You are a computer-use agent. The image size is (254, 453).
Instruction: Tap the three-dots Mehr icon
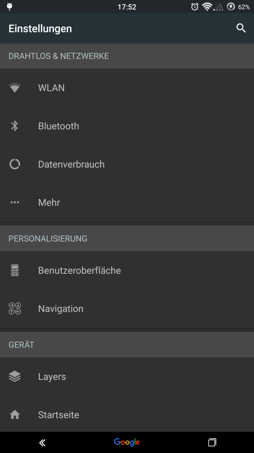point(15,202)
